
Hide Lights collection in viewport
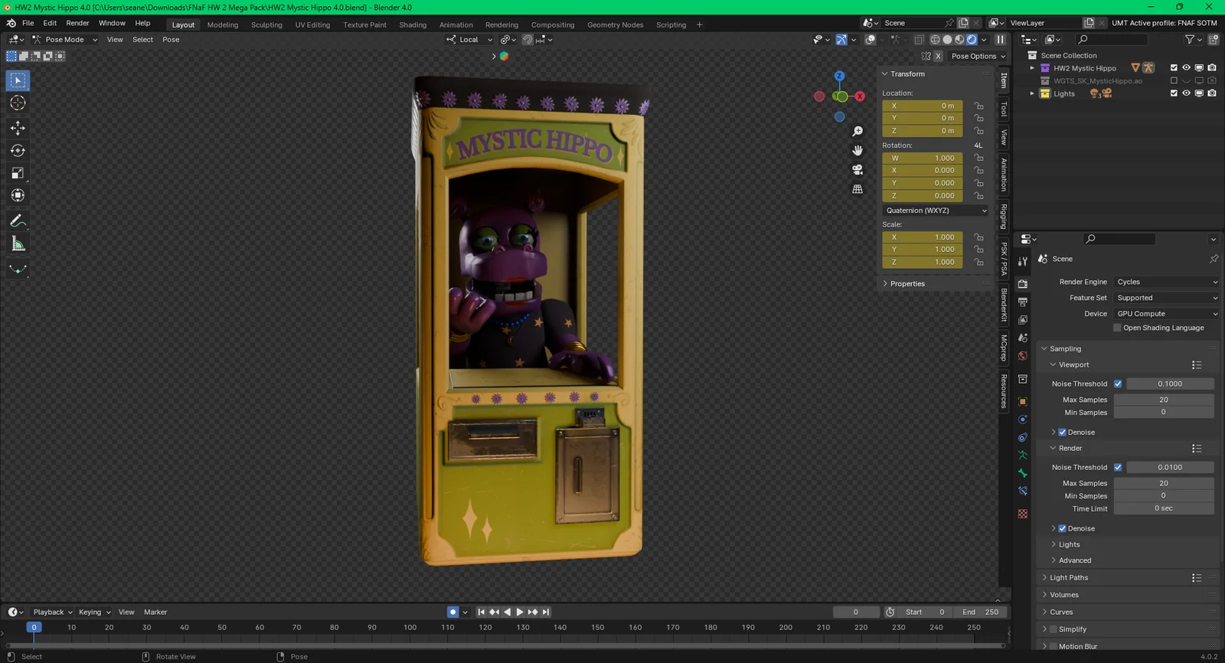1187,93
